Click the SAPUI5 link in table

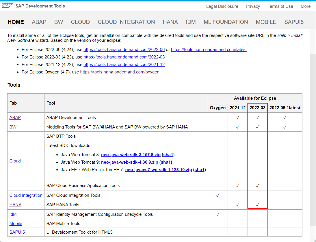(17, 232)
